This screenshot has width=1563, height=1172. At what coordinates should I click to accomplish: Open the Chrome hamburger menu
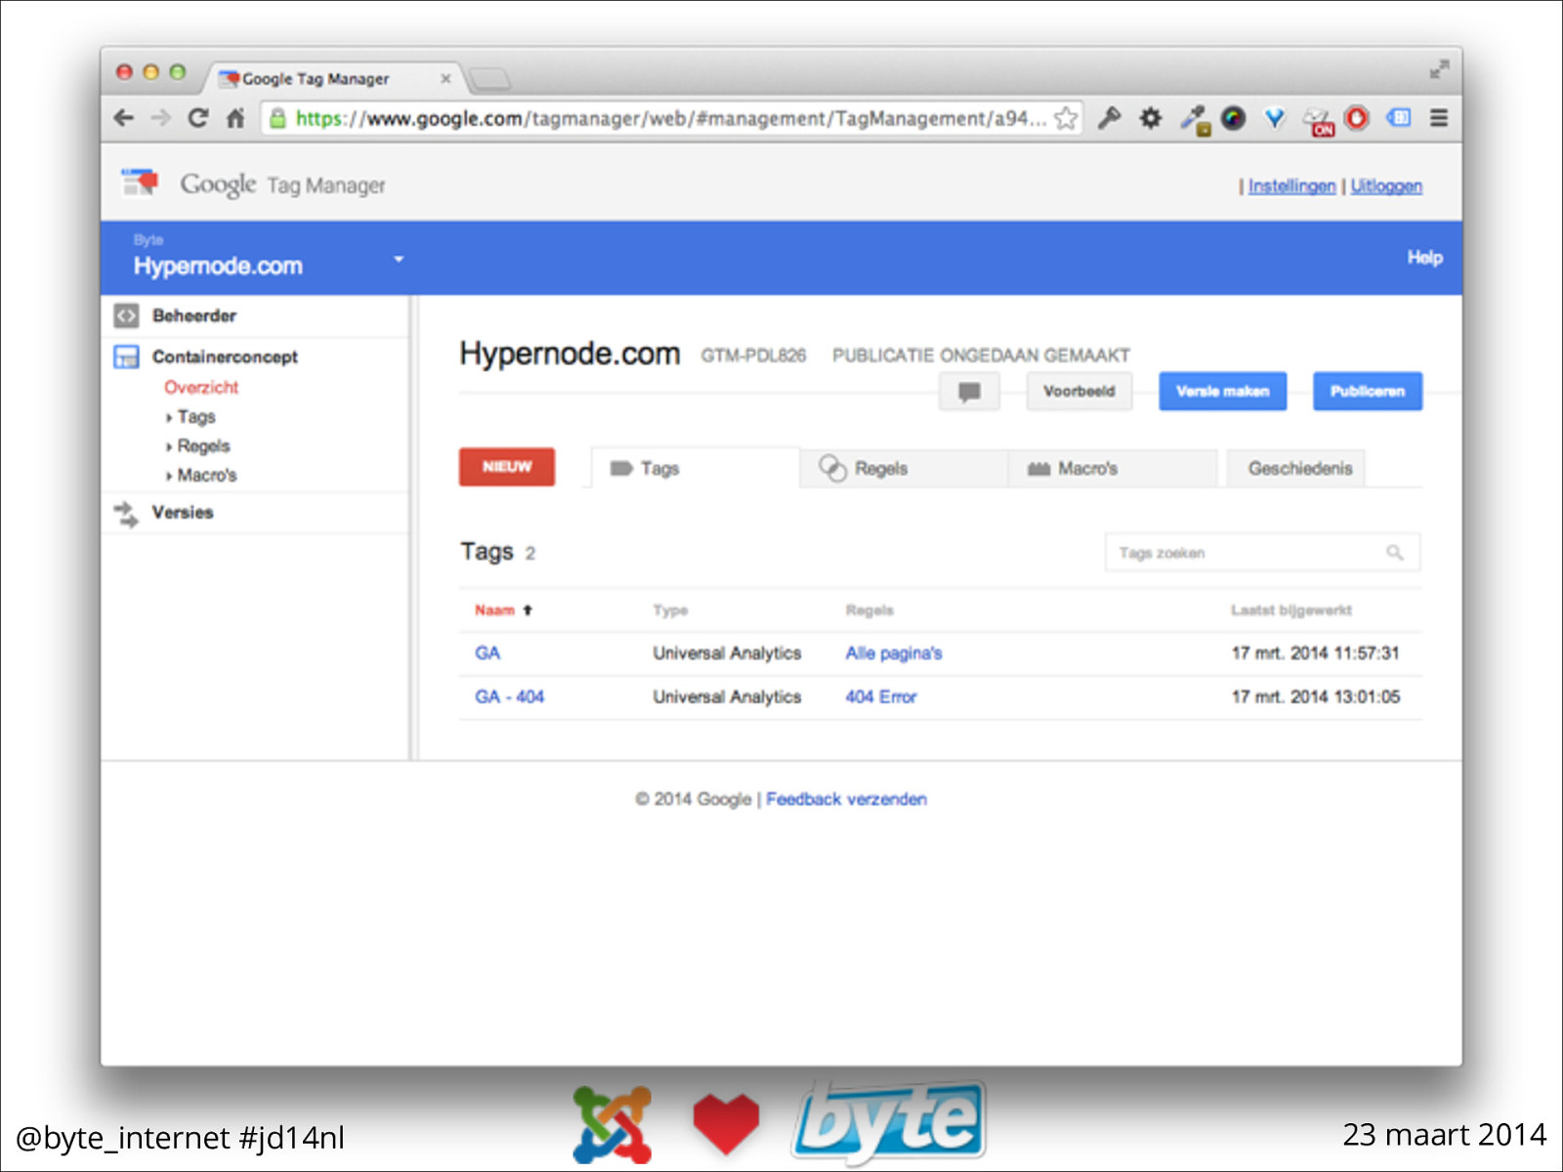point(1439,118)
